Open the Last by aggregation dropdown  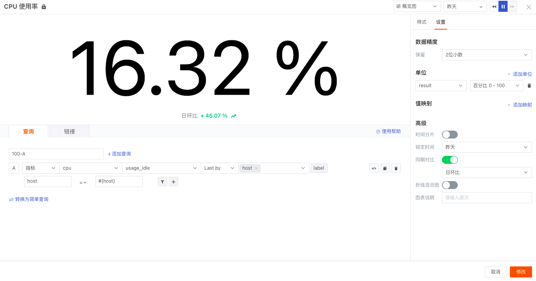pyautogui.click(x=220, y=168)
